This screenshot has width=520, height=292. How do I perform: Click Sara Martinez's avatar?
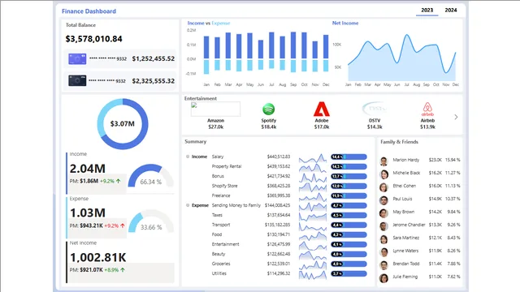(383, 239)
